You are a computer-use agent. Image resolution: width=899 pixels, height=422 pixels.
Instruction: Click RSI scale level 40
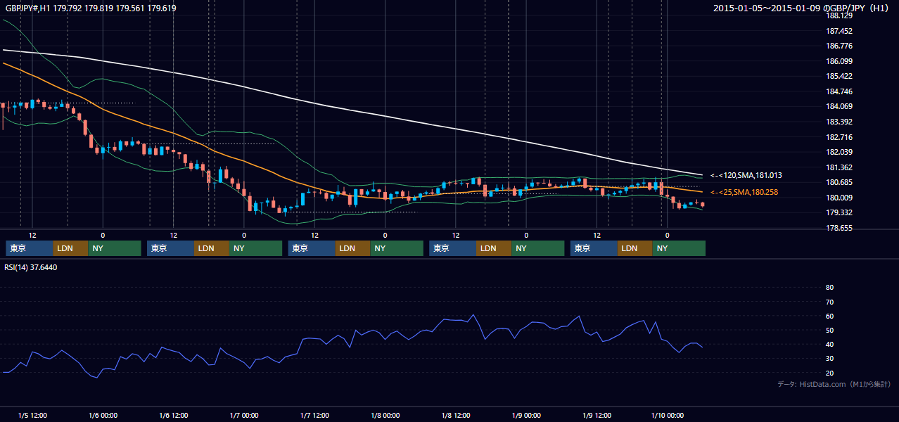[829, 345]
